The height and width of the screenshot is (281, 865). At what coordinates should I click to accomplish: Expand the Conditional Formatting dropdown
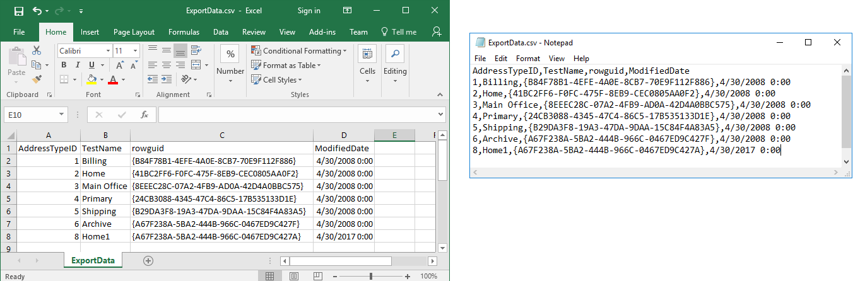pyautogui.click(x=344, y=51)
